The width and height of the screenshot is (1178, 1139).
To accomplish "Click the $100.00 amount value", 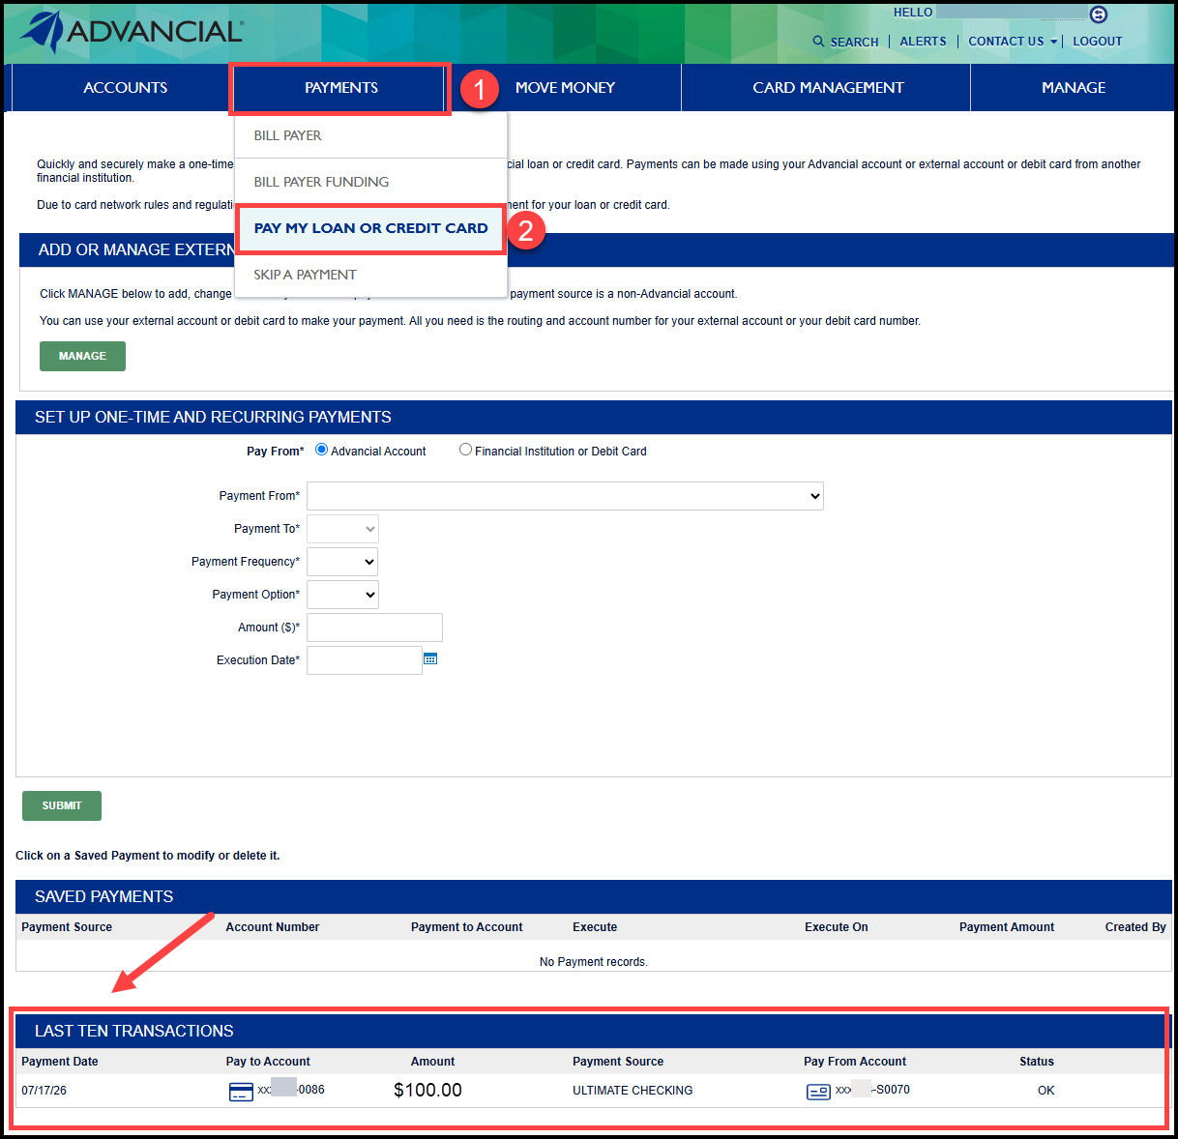I will [427, 1091].
